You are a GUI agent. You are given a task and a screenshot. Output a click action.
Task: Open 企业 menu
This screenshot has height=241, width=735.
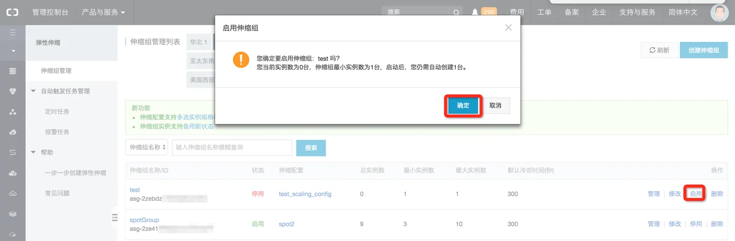click(599, 12)
